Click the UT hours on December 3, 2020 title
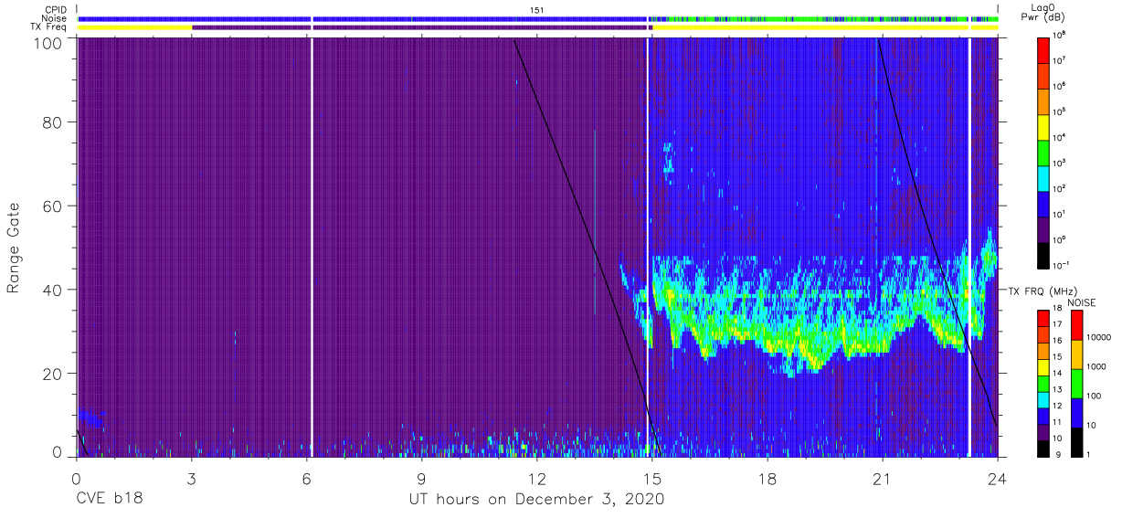The width and height of the screenshot is (1122, 518). coord(536,500)
